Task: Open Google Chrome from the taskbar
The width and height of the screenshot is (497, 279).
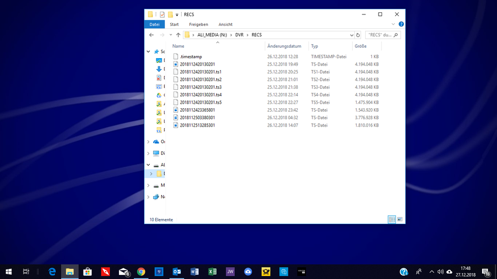Action: [x=141, y=272]
